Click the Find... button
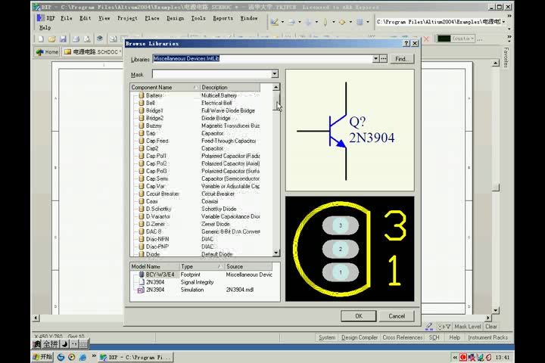545x363 pixels. (402, 59)
